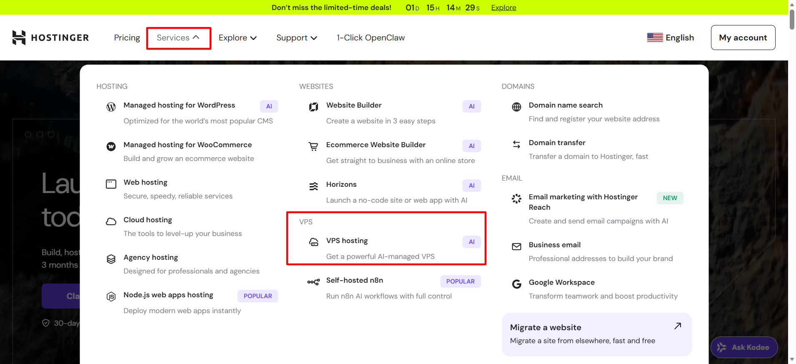Screen dimensions: 796x364
Task: Click the US flag language icon
Action: (x=655, y=38)
